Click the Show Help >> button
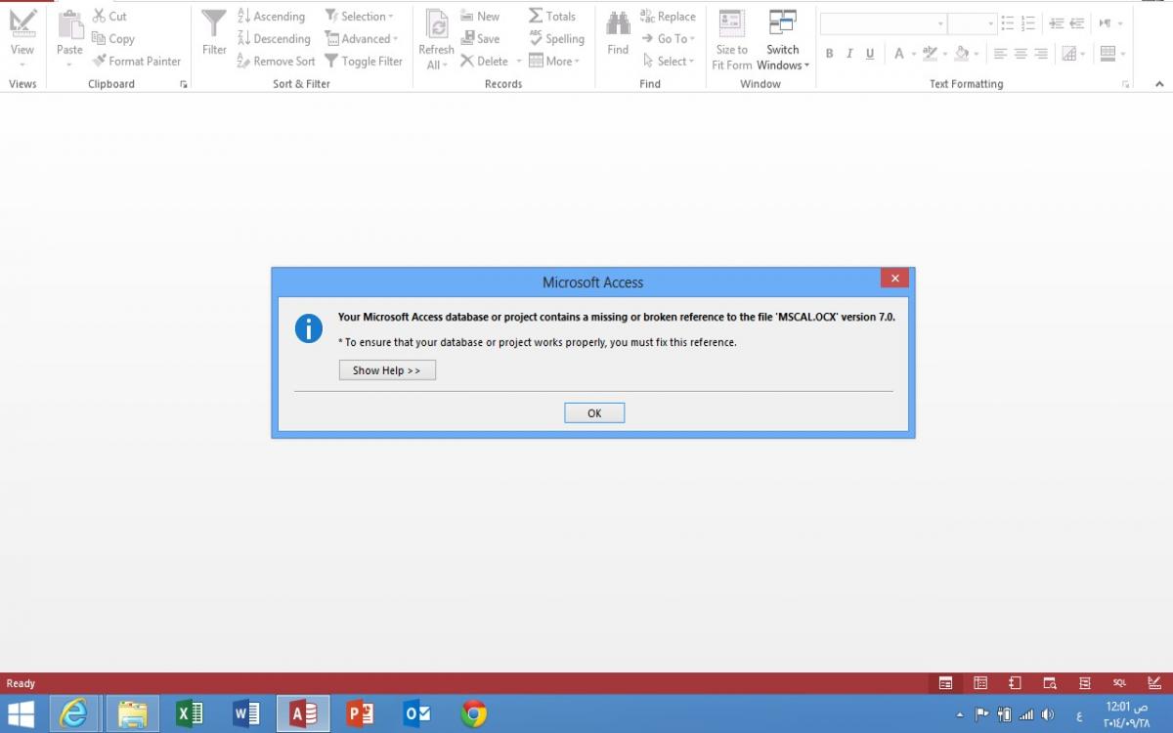This screenshot has width=1173, height=733. click(x=387, y=370)
